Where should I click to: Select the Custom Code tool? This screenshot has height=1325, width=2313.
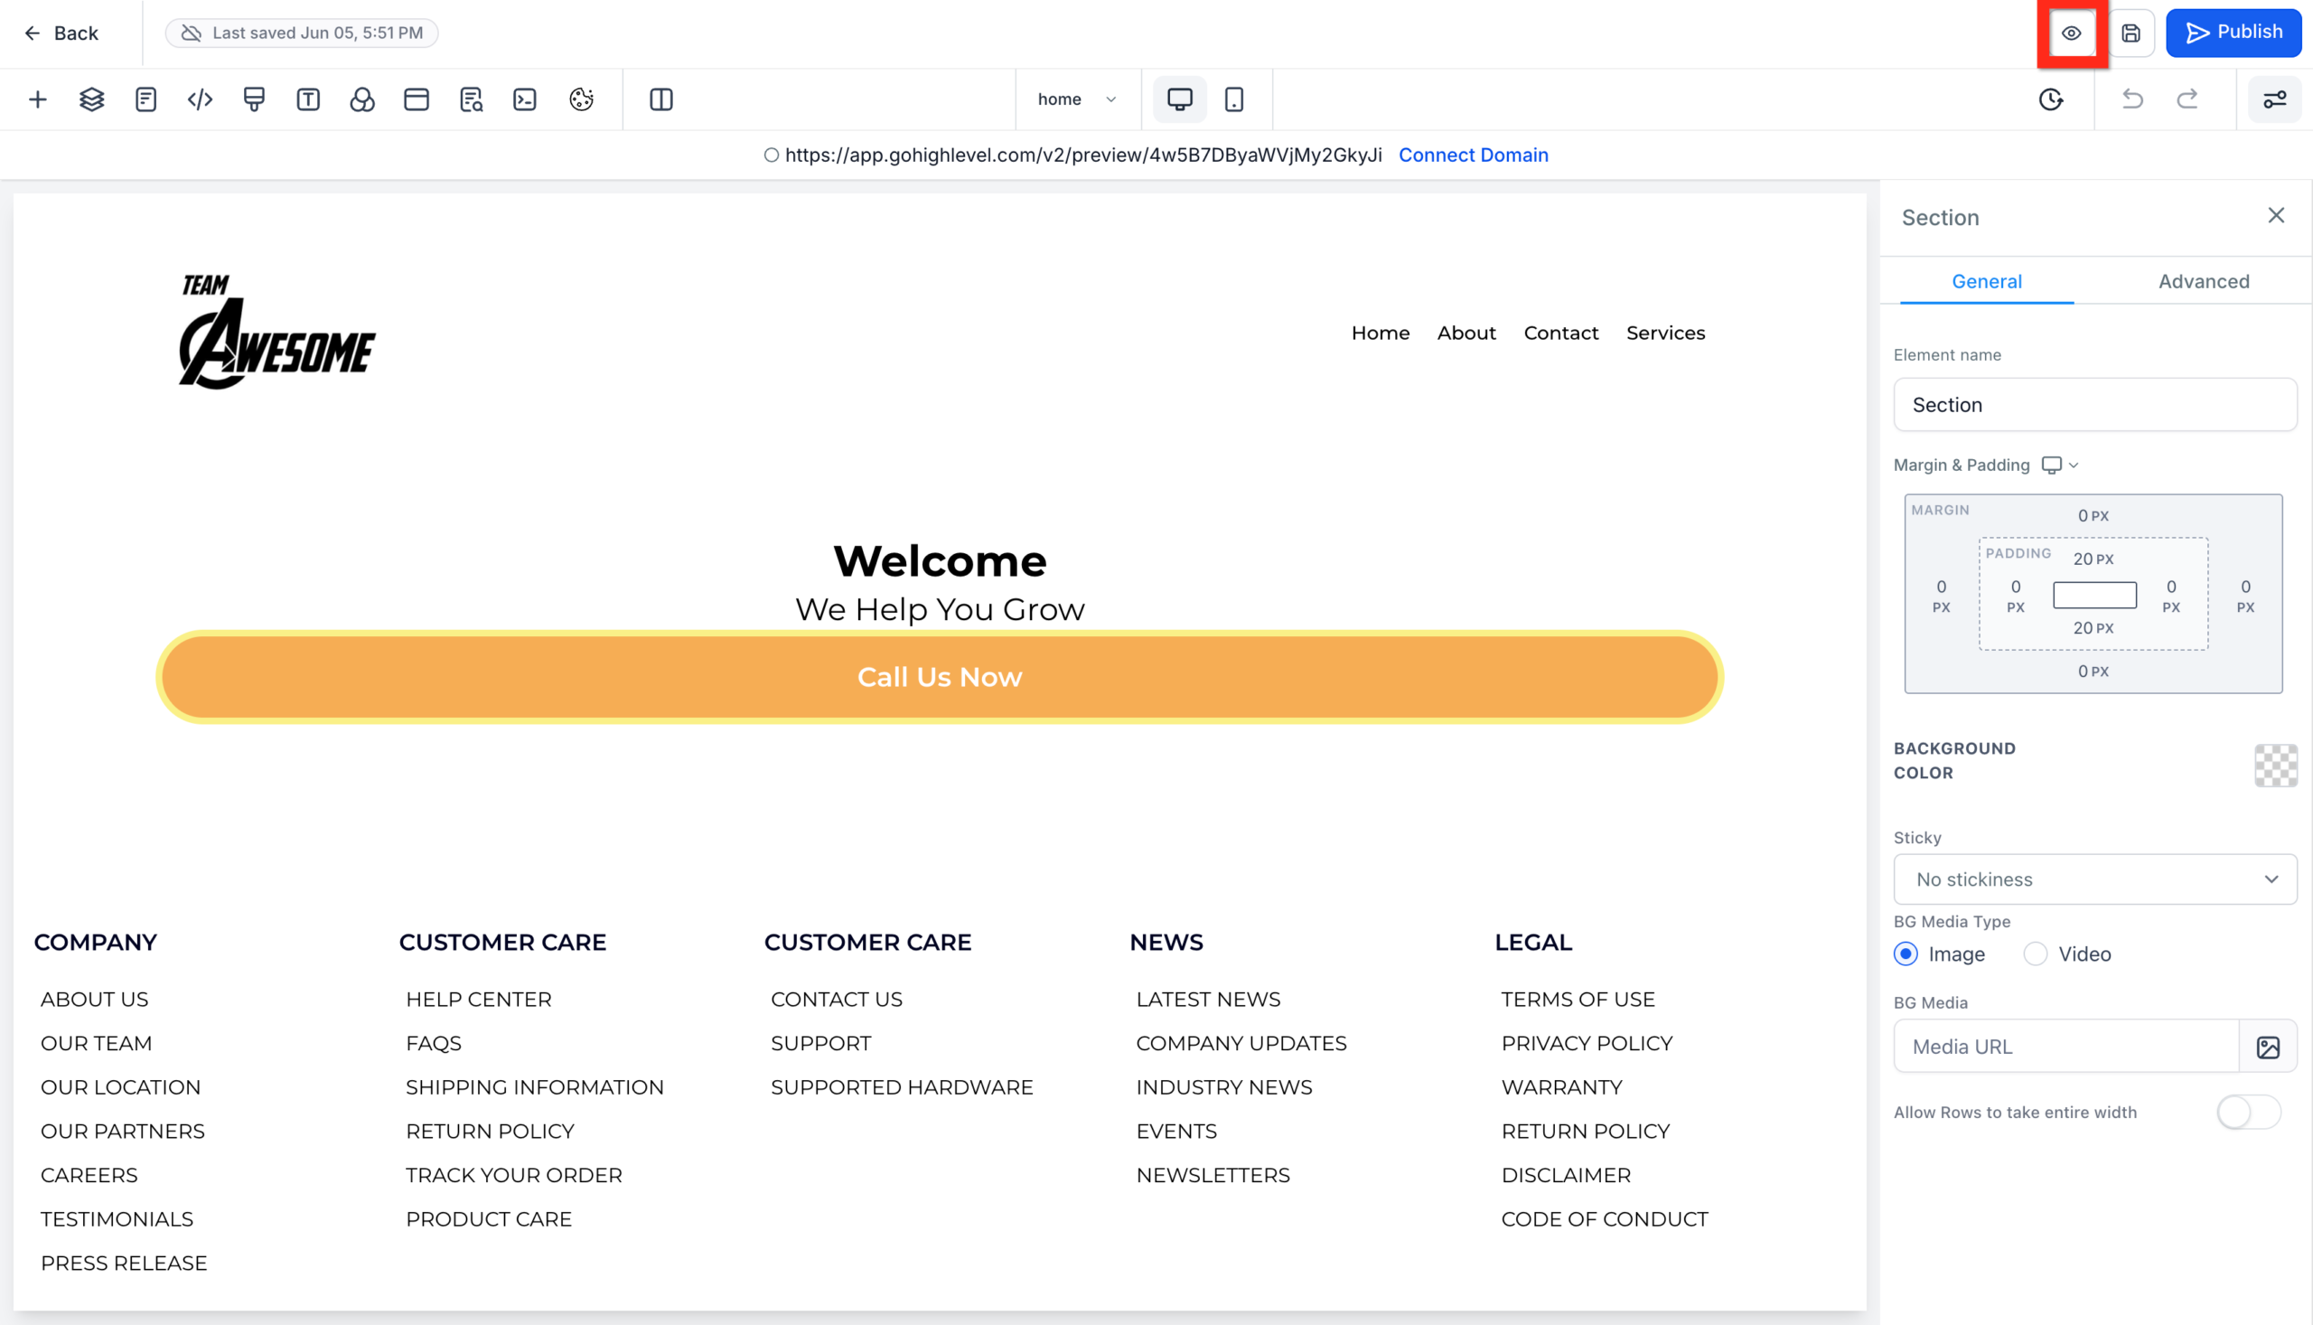(199, 99)
